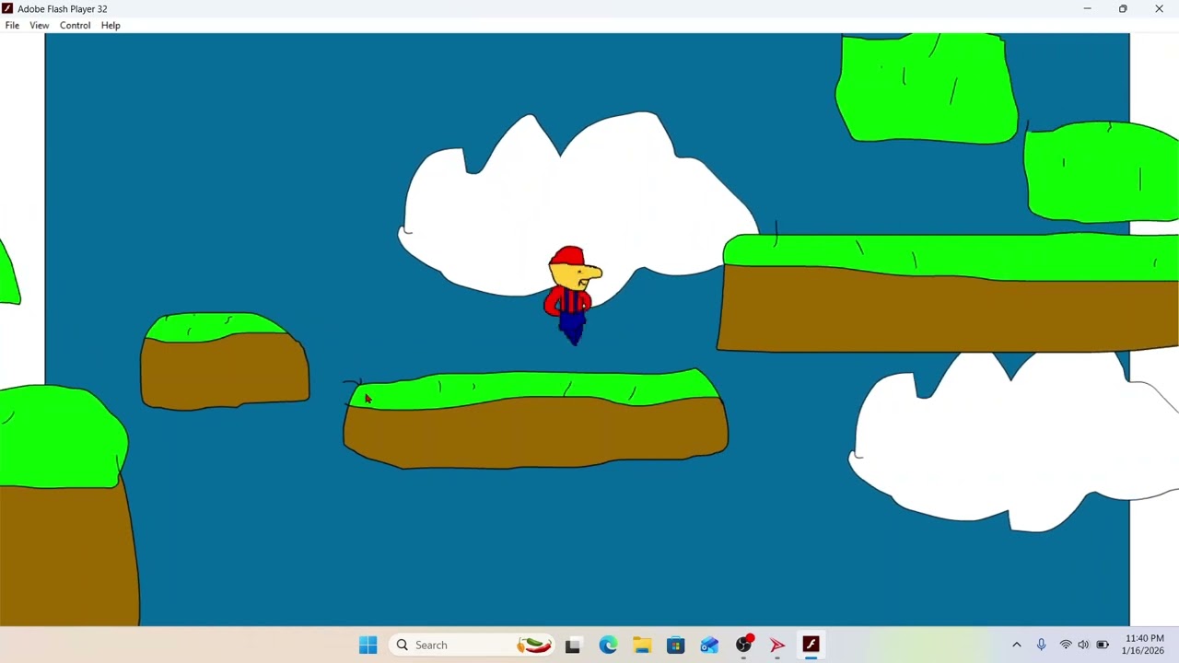Open the View menu
The height and width of the screenshot is (663, 1179).
39,26
